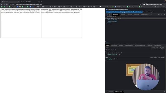
Task: Toggle the device toolbar icon
Action: [109, 15]
